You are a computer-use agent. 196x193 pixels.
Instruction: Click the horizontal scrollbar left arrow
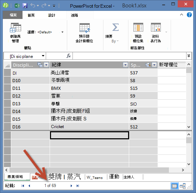[6, 170]
